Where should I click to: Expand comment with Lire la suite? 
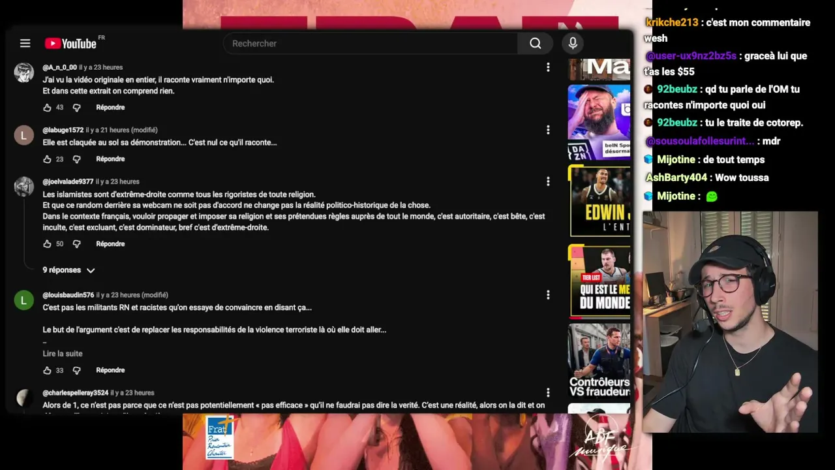pos(63,353)
